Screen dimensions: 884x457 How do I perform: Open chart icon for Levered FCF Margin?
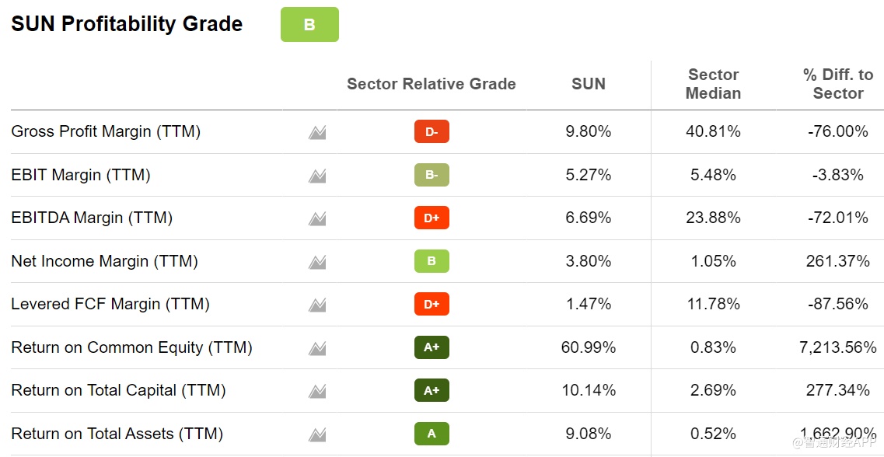point(316,305)
